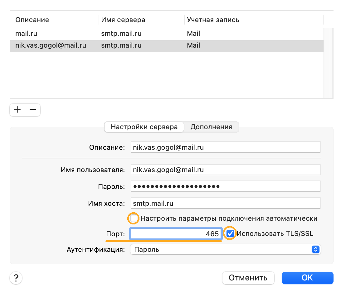Select the nik.vas.gogol@mail.ru server row
The width and height of the screenshot is (341, 296).
(x=167, y=45)
